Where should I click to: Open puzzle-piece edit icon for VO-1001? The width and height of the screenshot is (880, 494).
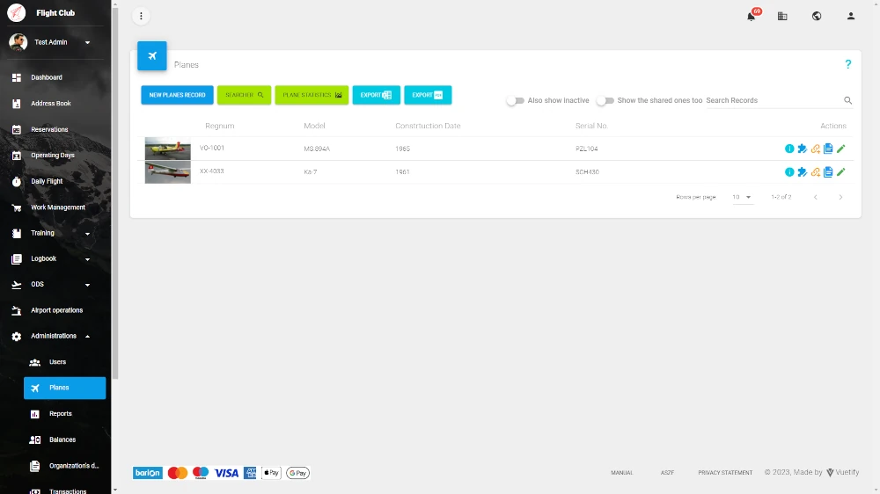tap(802, 149)
